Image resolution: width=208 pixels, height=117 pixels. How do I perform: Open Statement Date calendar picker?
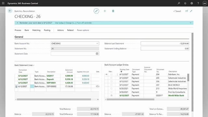pos(97,54)
